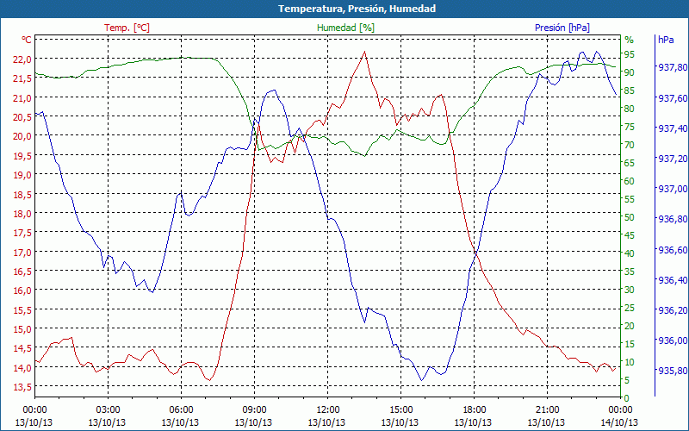The image size is (689, 431).
Task: Click the '15,5' temperature axis value
Action: click(x=22, y=309)
